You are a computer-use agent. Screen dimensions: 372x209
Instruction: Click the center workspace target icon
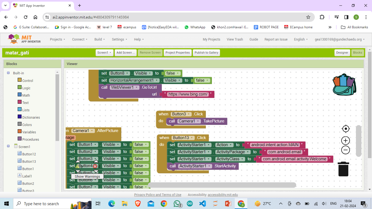(x=346, y=129)
